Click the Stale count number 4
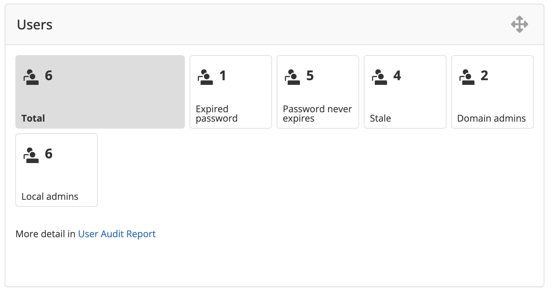552x292 pixels. 397,76
